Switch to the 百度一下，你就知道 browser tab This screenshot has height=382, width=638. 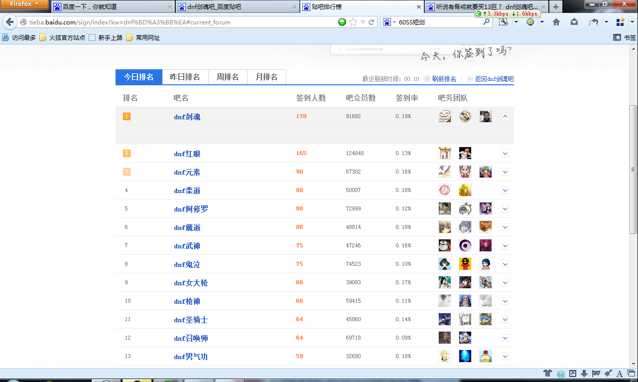click(x=113, y=7)
